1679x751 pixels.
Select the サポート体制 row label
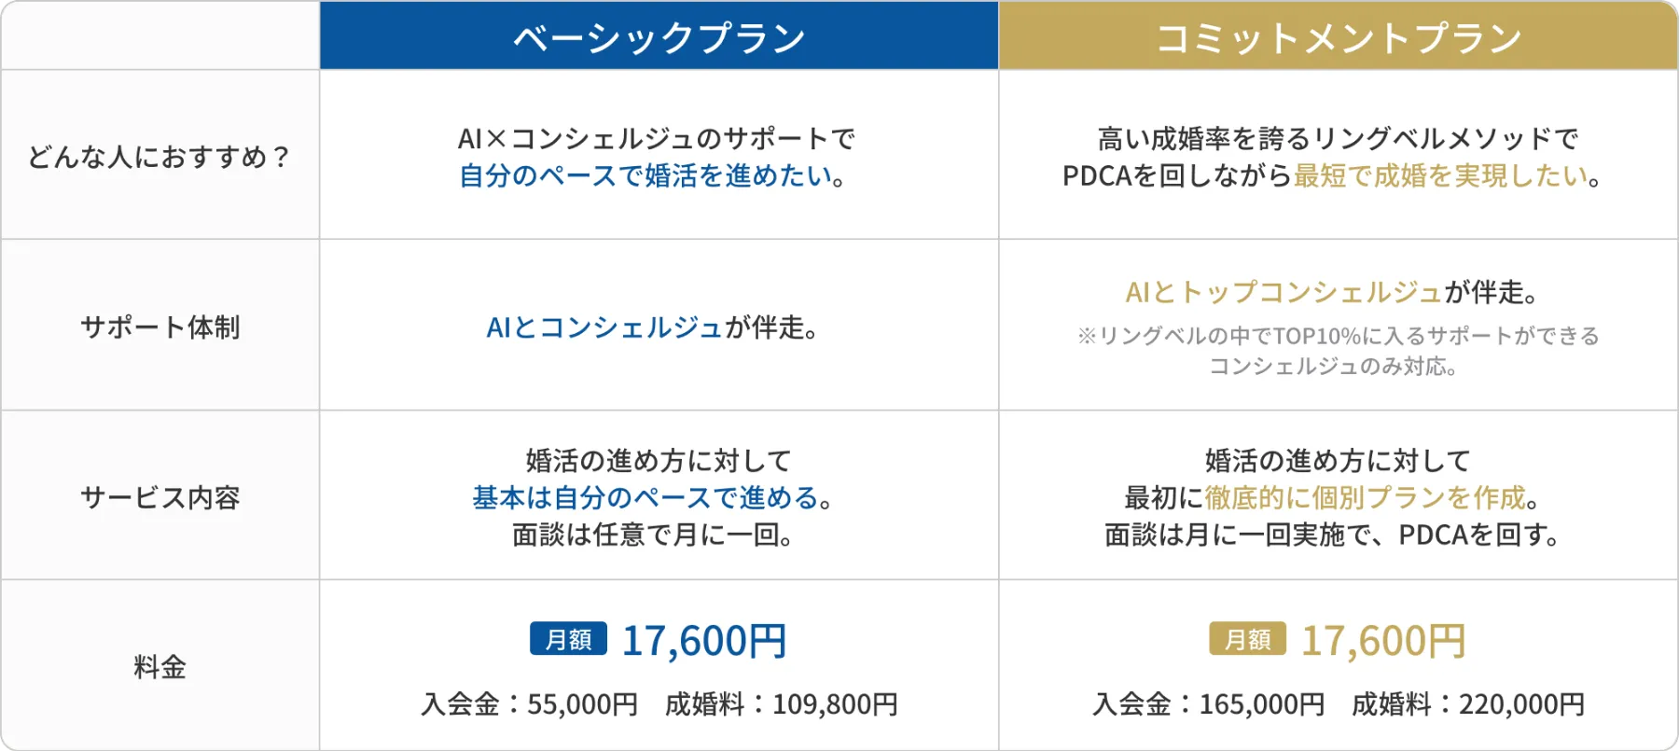160,327
